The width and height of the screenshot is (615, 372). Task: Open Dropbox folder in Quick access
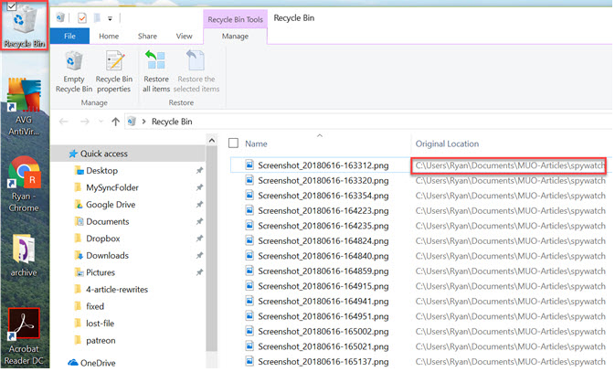click(106, 239)
